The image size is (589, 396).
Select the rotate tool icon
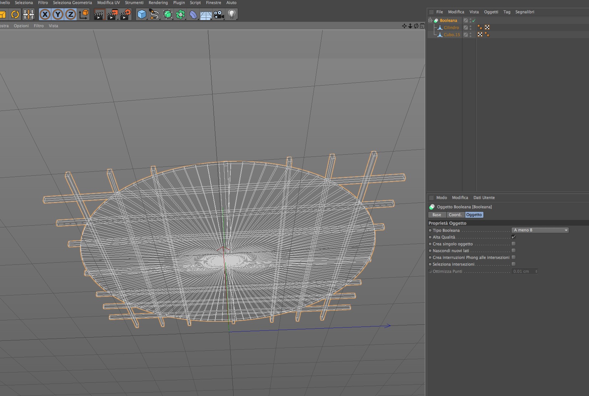[15, 15]
